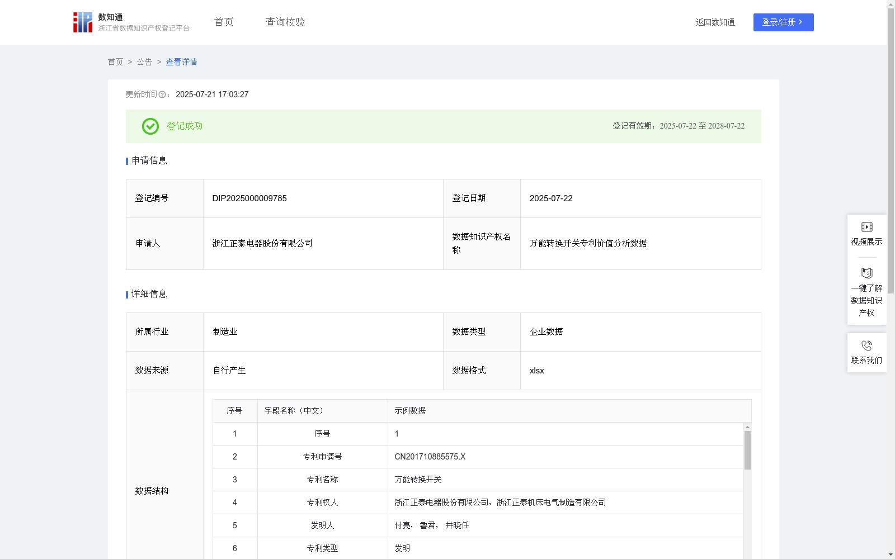
Task: Go to 首页 in the top navigation
Action: click(224, 22)
